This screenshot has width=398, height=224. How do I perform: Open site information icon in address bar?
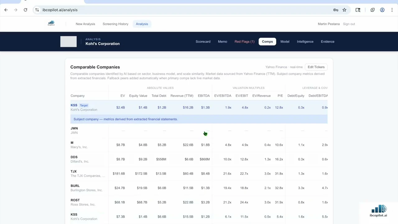pyautogui.click(x=37, y=10)
